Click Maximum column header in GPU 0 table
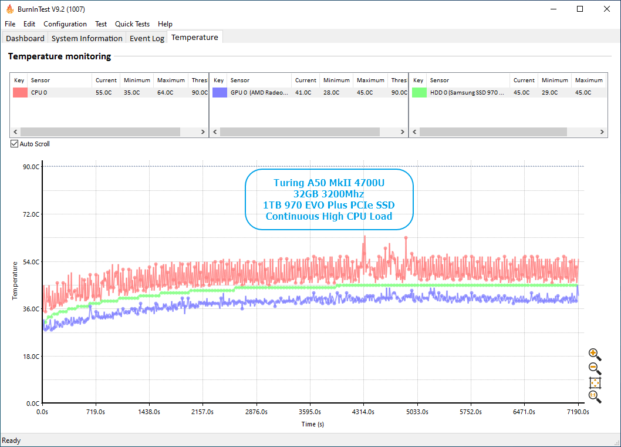 371,80
